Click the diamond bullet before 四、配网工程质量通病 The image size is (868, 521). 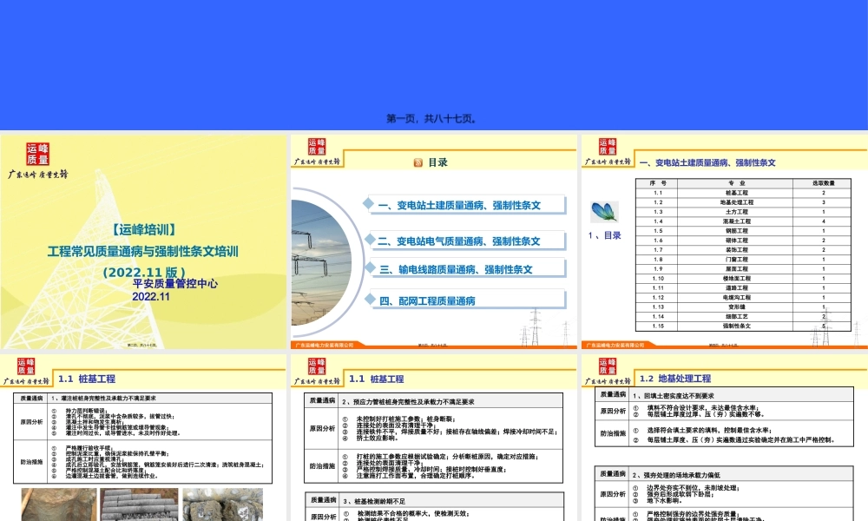371,298
